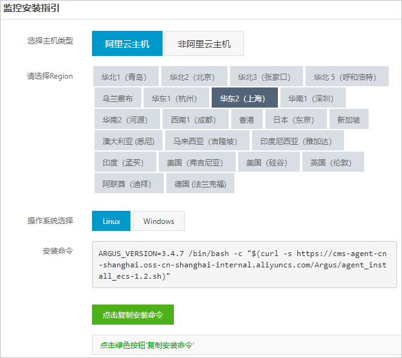The width and height of the screenshot is (402, 358).
Task: Choose region 英国（伦敦）
Action: pos(333,162)
